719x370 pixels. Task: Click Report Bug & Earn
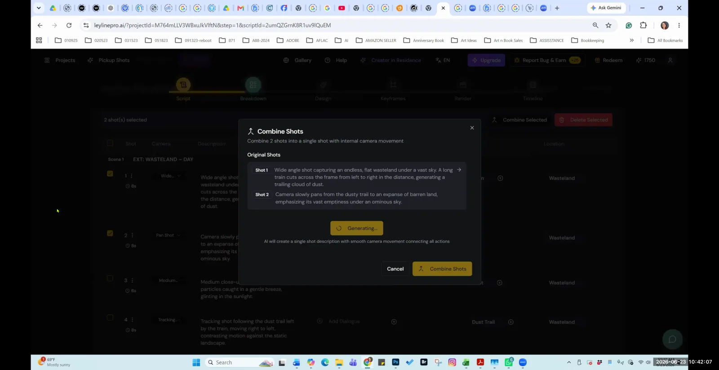coord(547,60)
